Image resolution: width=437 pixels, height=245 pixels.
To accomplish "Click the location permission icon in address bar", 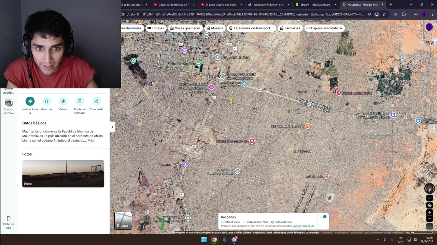I will (369, 14).
